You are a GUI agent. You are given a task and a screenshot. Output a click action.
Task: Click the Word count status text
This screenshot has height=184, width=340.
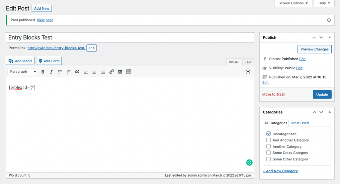click(x=20, y=175)
